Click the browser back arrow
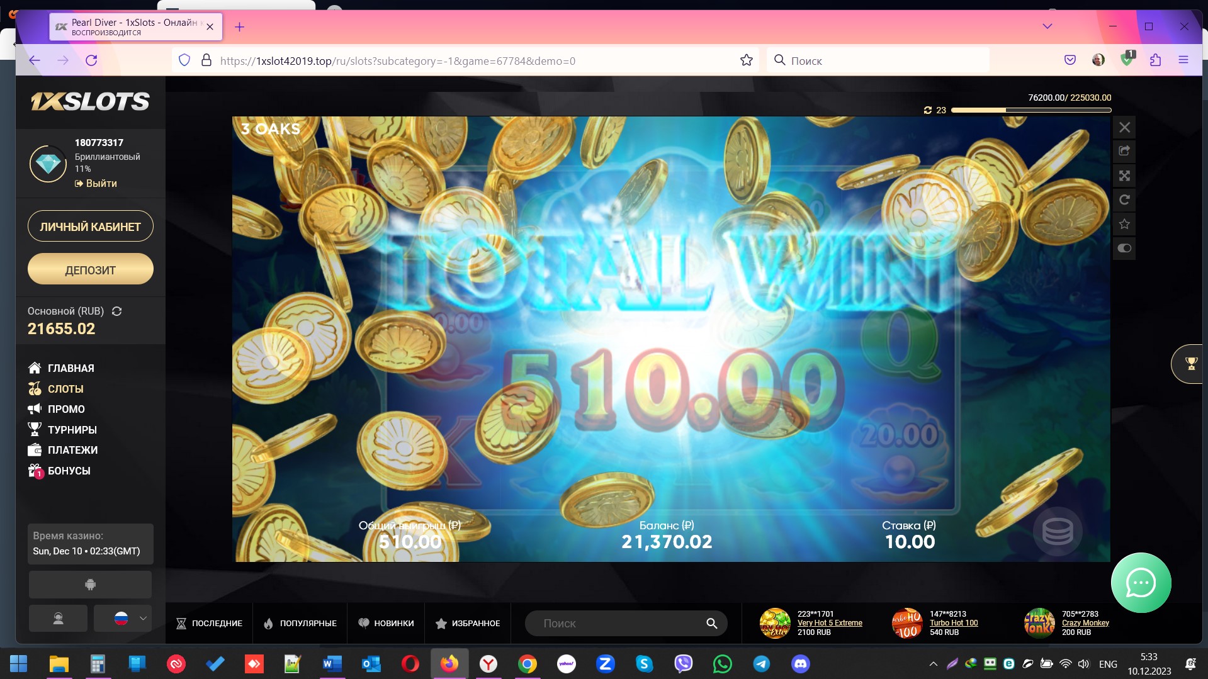1208x679 pixels. pos(35,60)
